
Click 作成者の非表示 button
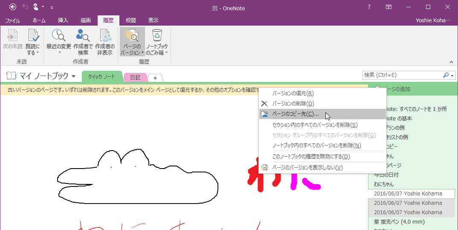pyautogui.click(x=105, y=42)
